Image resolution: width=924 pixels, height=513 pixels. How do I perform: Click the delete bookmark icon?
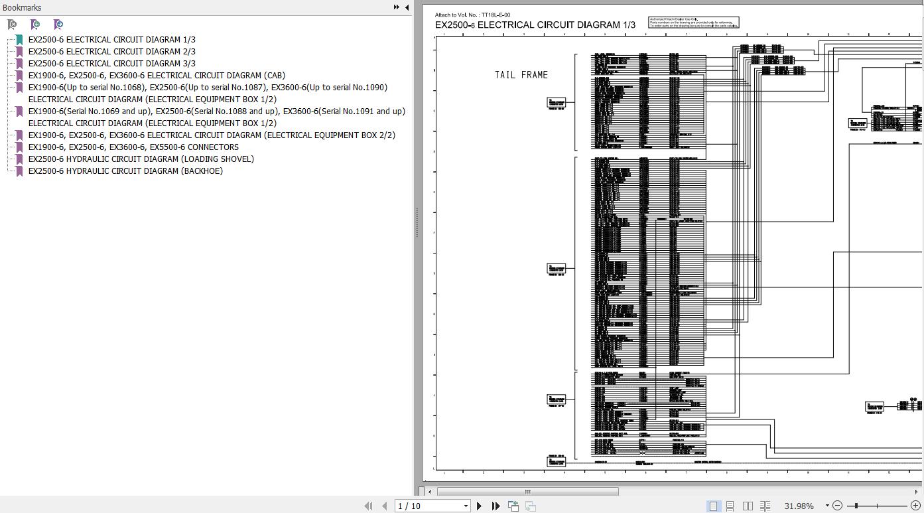coord(12,25)
